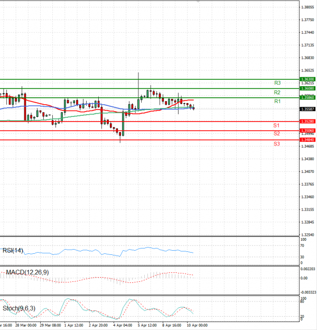Click the RSI 70 level label

click(x=302, y=245)
